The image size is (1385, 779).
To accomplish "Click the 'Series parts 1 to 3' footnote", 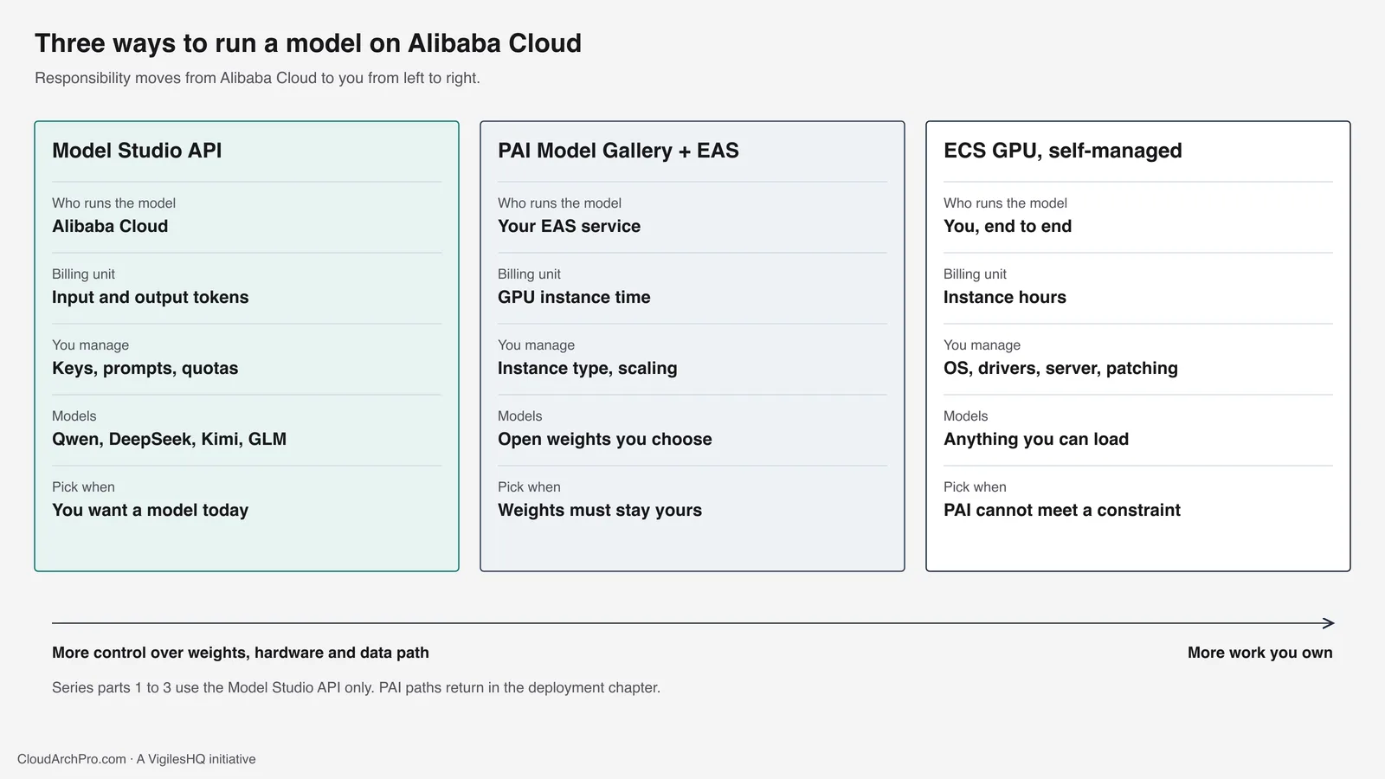I will [356, 687].
